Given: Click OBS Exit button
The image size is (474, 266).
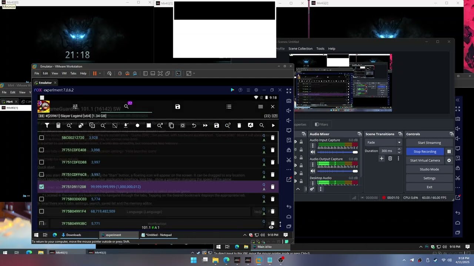Looking at the screenshot, I should (x=429, y=187).
